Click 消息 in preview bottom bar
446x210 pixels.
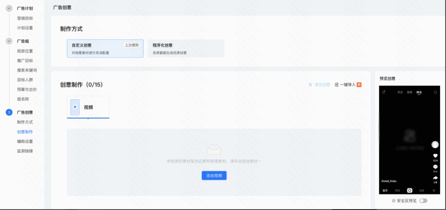(x=422, y=191)
